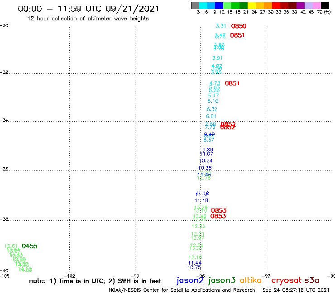Click the NOAA/NESDIS Center credit line

(182, 290)
